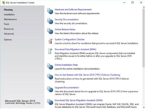Click the Download Data Migration Assistant icon

point(50,51)
